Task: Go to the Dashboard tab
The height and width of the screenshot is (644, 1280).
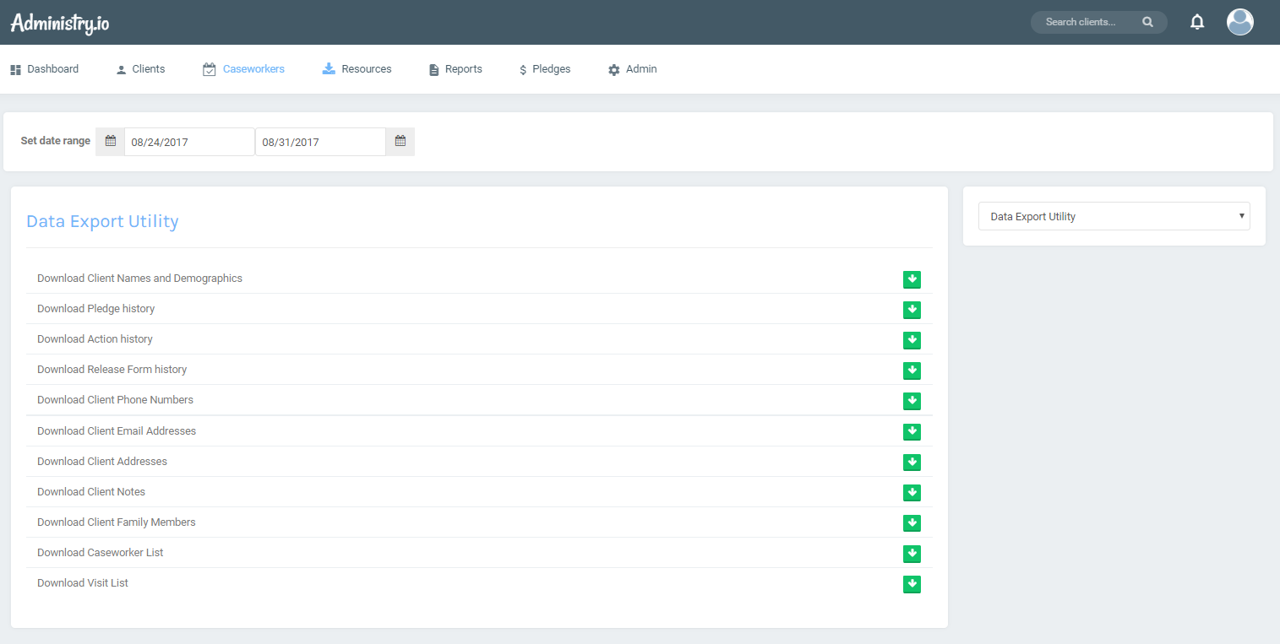Action: [45, 69]
